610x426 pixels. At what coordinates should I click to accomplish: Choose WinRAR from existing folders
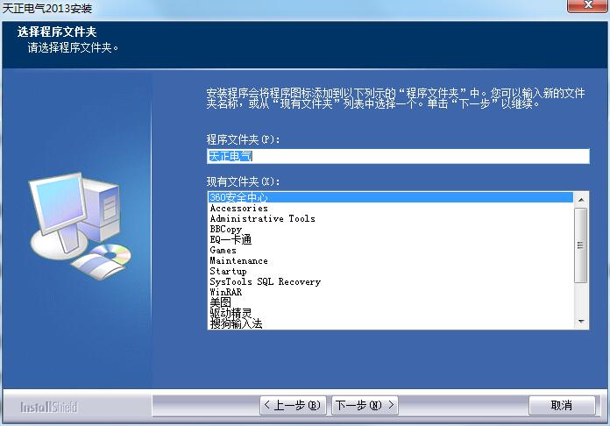pos(225,293)
